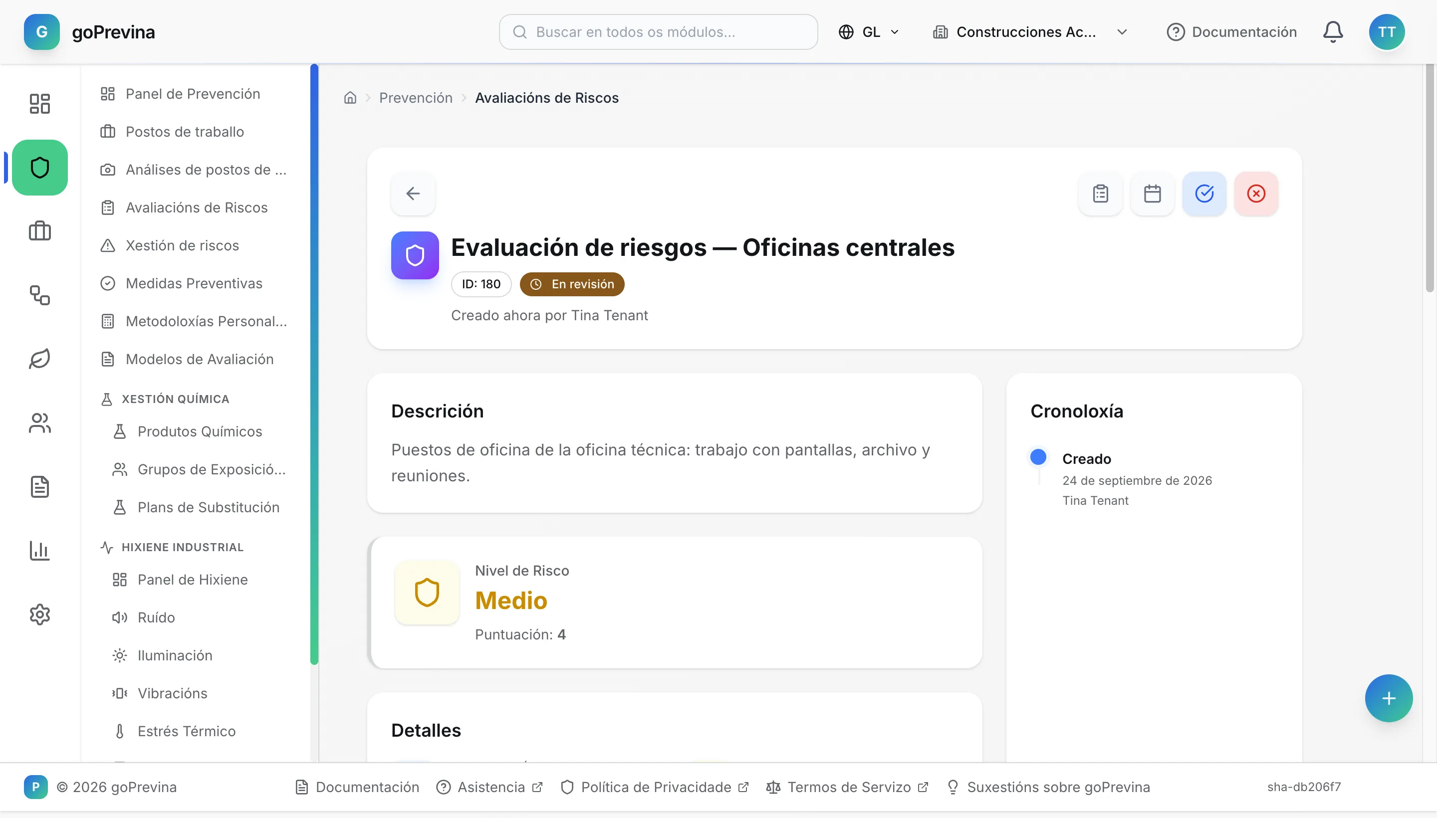Click the floating plus add button
The width and height of the screenshot is (1437, 818).
pos(1389,698)
